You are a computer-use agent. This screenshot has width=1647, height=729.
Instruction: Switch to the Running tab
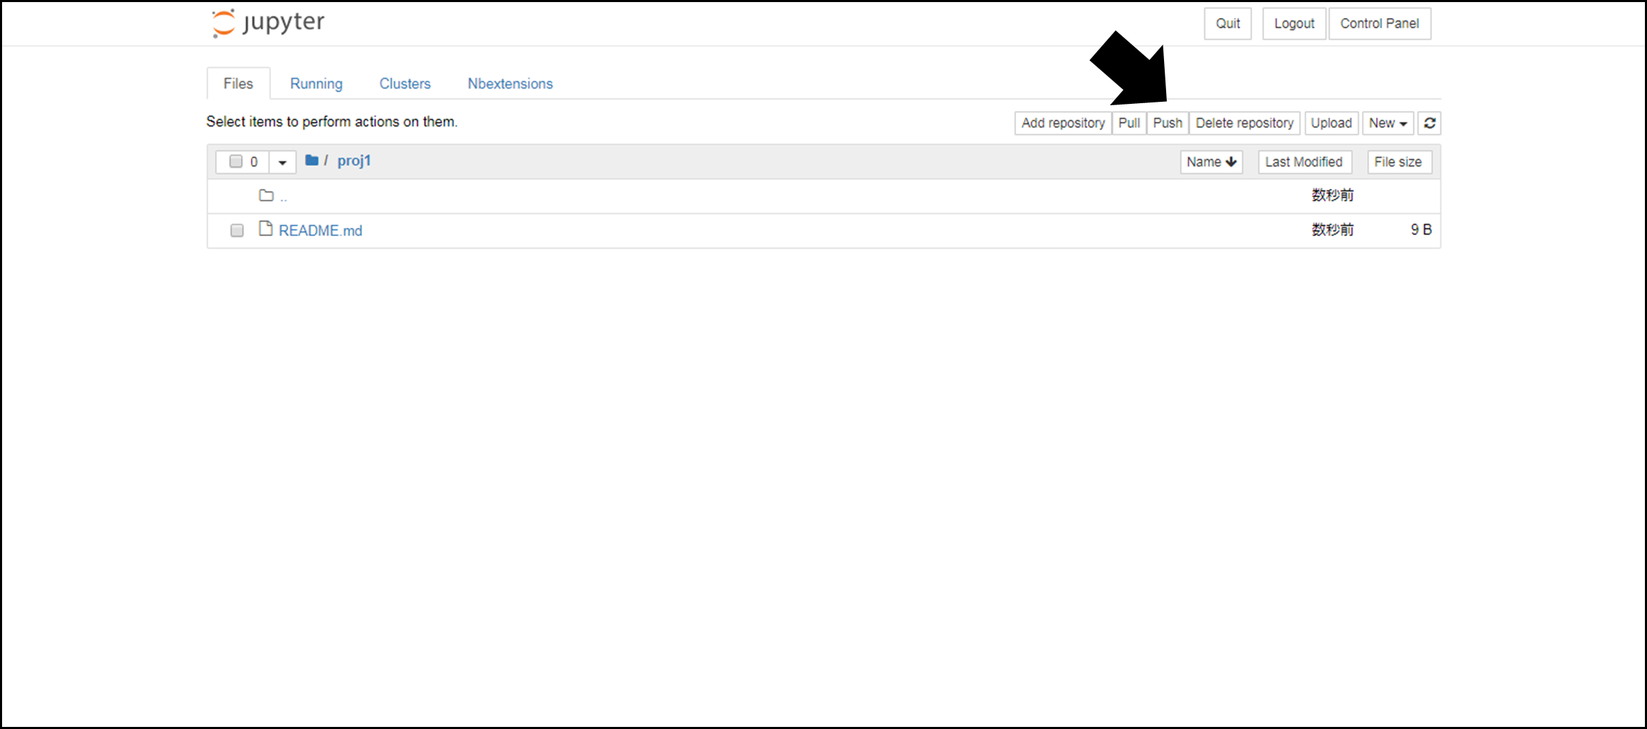[316, 84]
